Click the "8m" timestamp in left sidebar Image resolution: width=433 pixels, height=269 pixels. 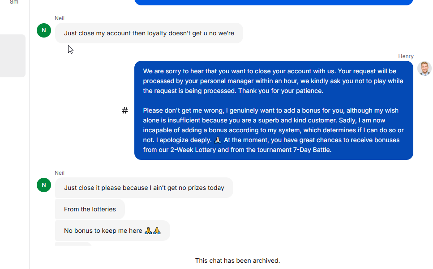click(14, 2)
